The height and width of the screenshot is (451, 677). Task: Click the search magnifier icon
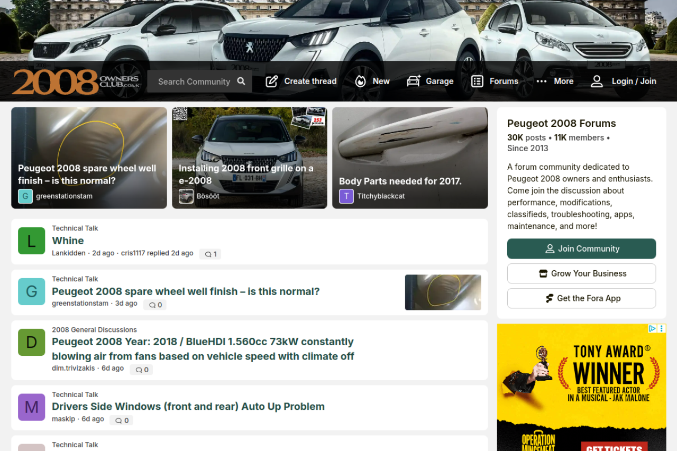coord(241,81)
